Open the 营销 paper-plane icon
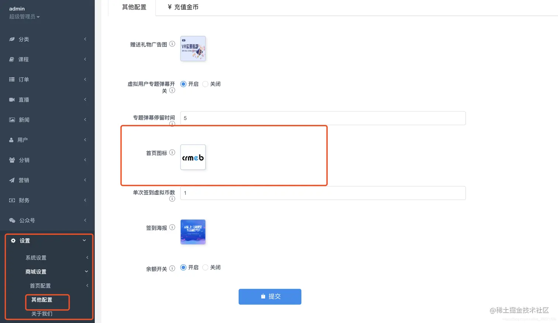This screenshot has height=323, width=558. pos(11,180)
